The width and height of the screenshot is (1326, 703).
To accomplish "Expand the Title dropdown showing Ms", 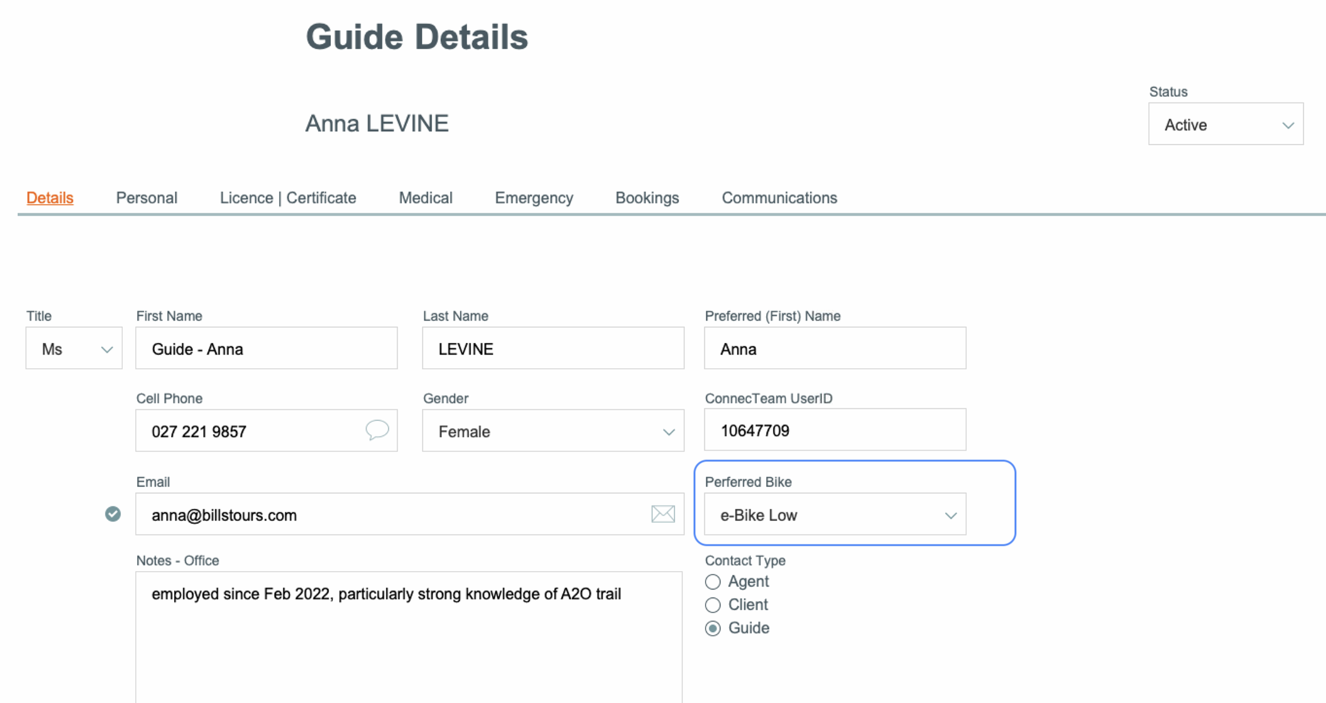I will coord(73,349).
